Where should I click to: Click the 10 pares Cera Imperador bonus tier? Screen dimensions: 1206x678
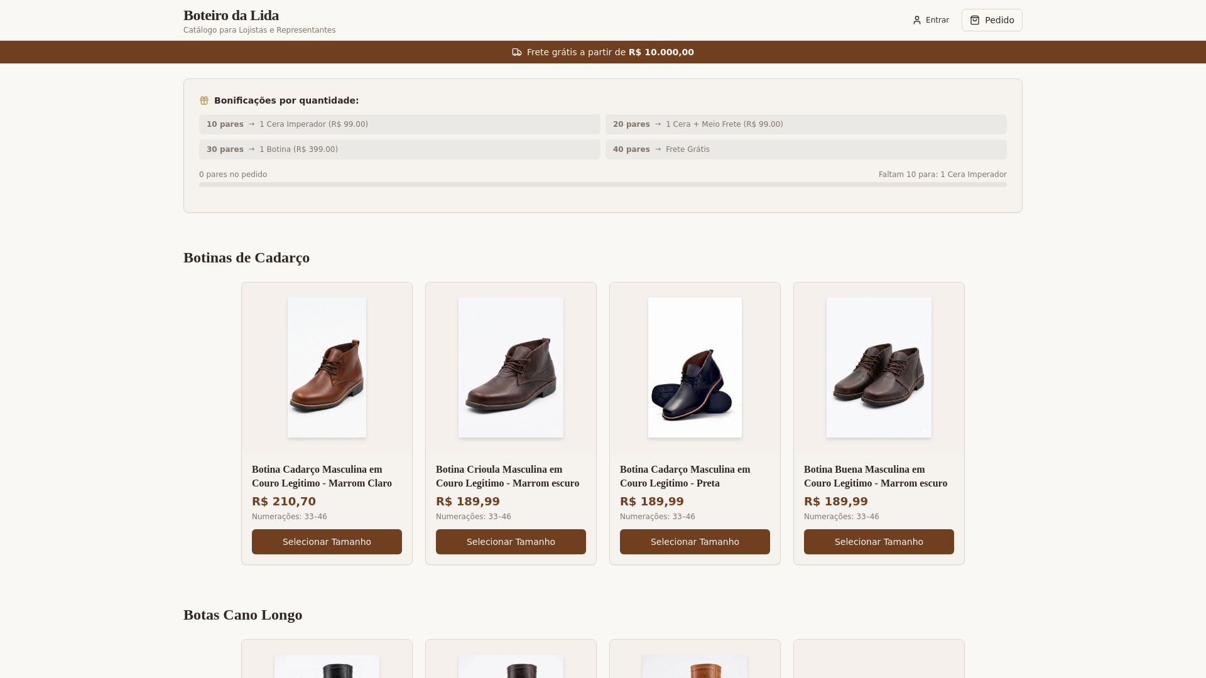(x=399, y=124)
